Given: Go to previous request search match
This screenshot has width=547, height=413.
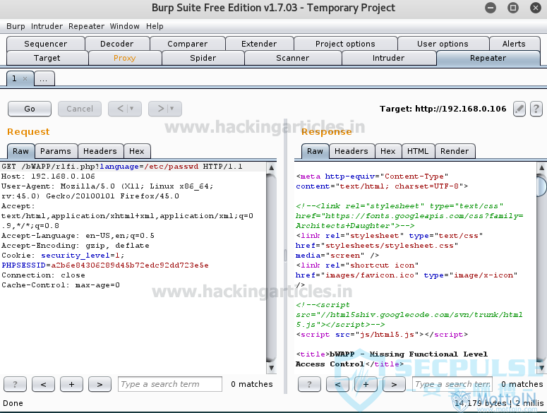Looking at the screenshot, I should click(44, 384).
